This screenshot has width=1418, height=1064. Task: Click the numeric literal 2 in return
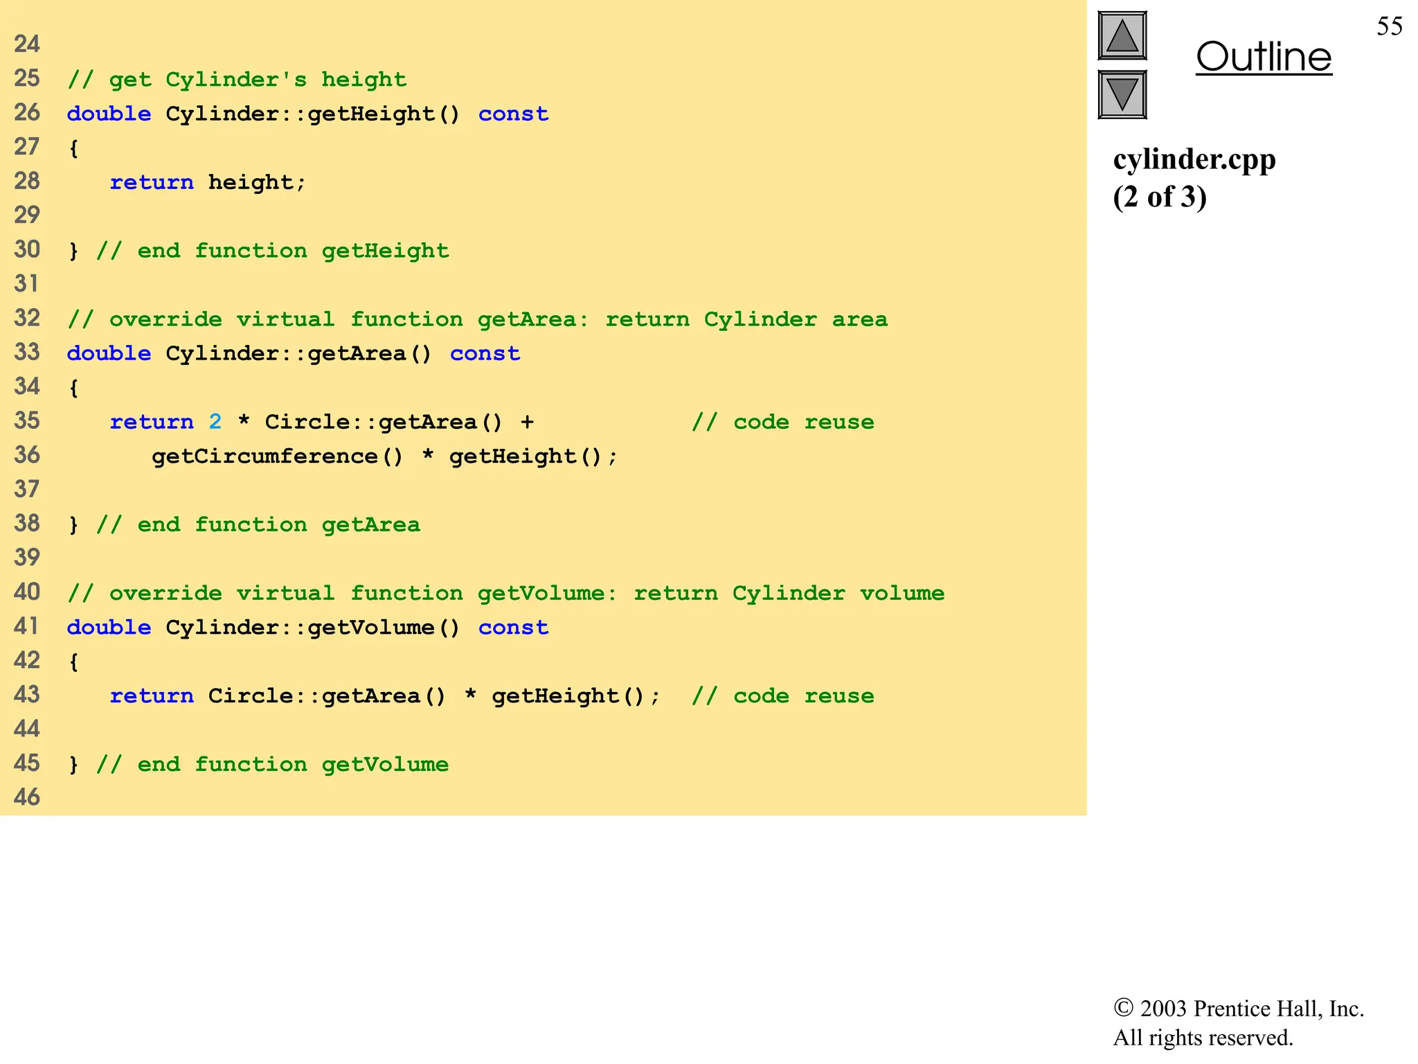(215, 422)
